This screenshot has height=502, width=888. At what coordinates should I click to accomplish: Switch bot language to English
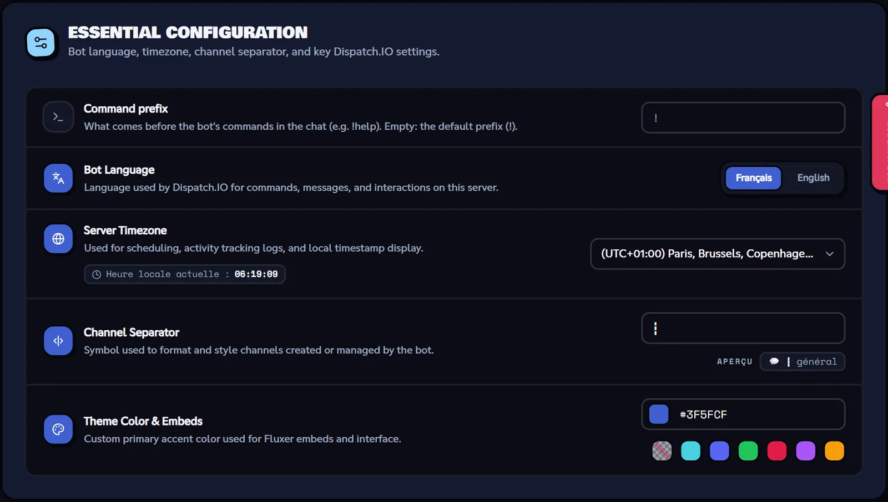tap(813, 178)
